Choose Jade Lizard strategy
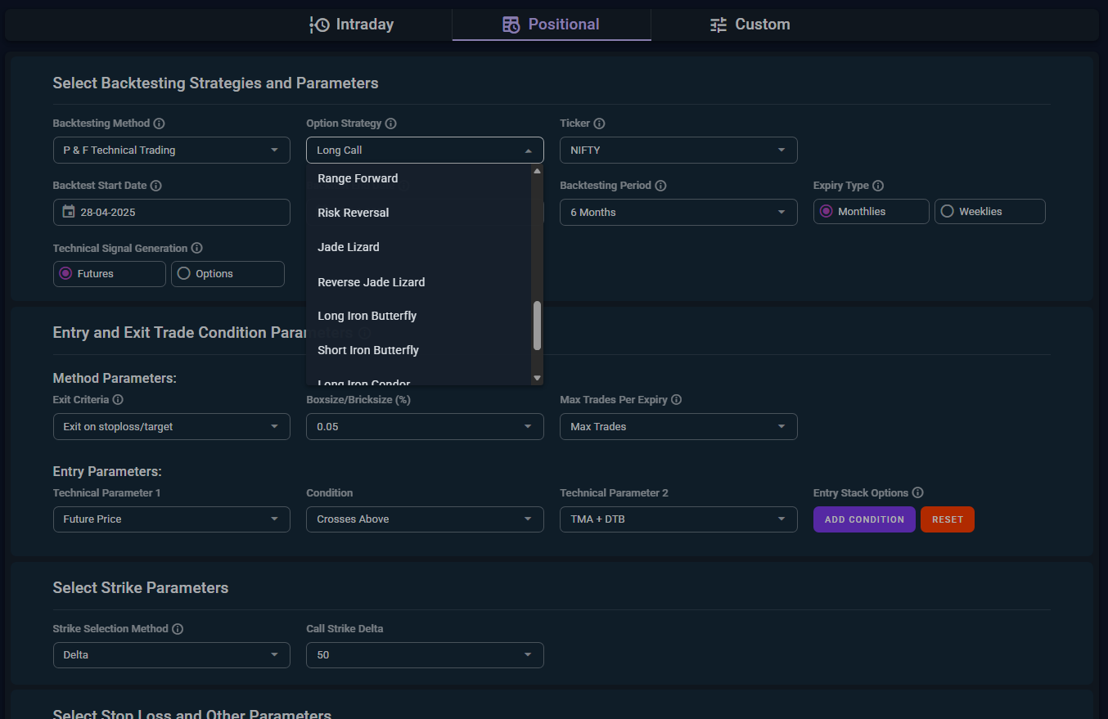The height and width of the screenshot is (719, 1108). tap(419, 247)
